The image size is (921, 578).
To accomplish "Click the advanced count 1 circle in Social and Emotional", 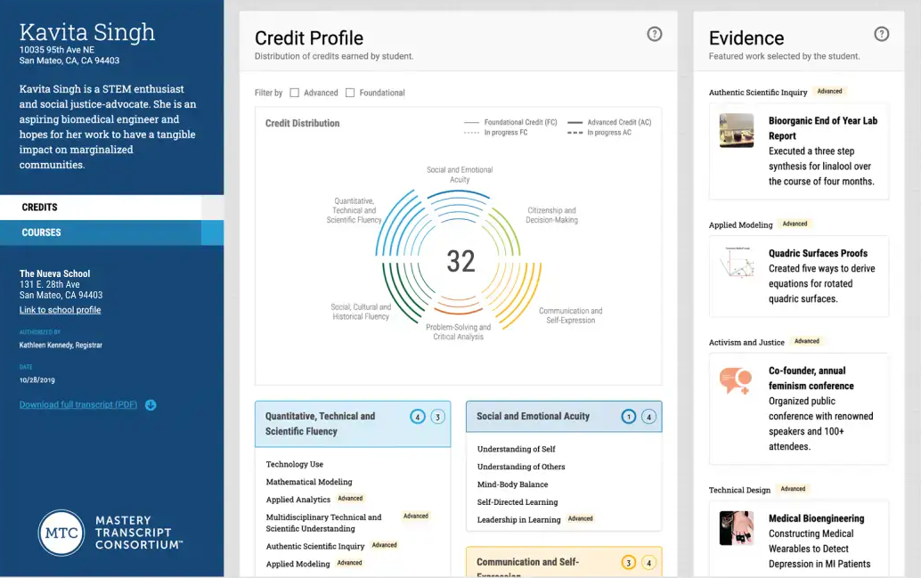I will (x=629, y=417).
